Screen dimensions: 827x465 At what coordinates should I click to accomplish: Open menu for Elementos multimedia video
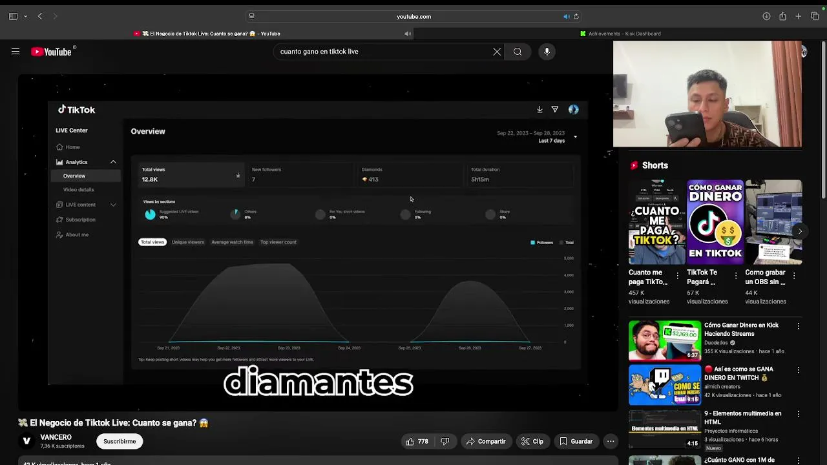point(799,414)
